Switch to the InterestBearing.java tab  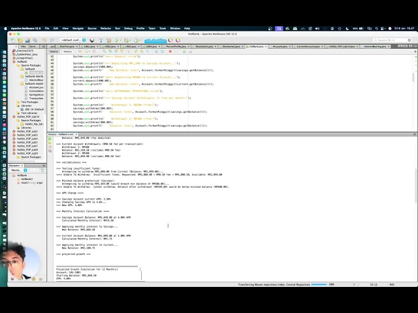pos(375,46)
